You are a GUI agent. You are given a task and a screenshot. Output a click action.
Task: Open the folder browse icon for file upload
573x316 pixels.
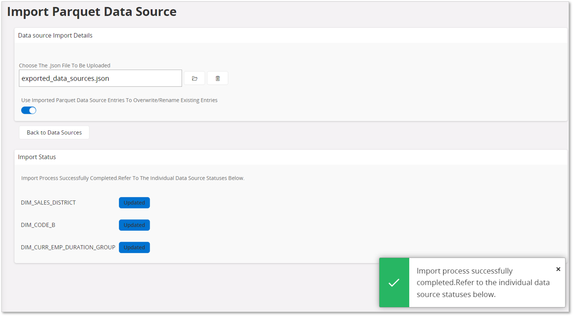[x=194, y=78]
